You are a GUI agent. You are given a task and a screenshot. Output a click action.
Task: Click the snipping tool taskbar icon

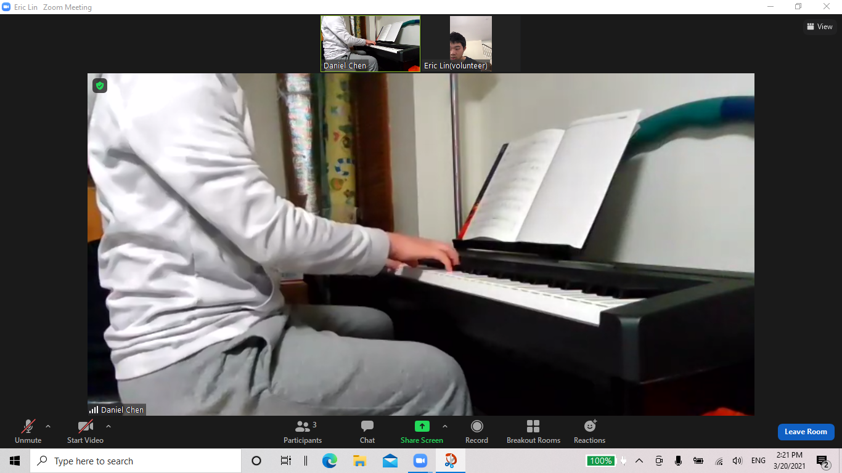coord(451,461)
